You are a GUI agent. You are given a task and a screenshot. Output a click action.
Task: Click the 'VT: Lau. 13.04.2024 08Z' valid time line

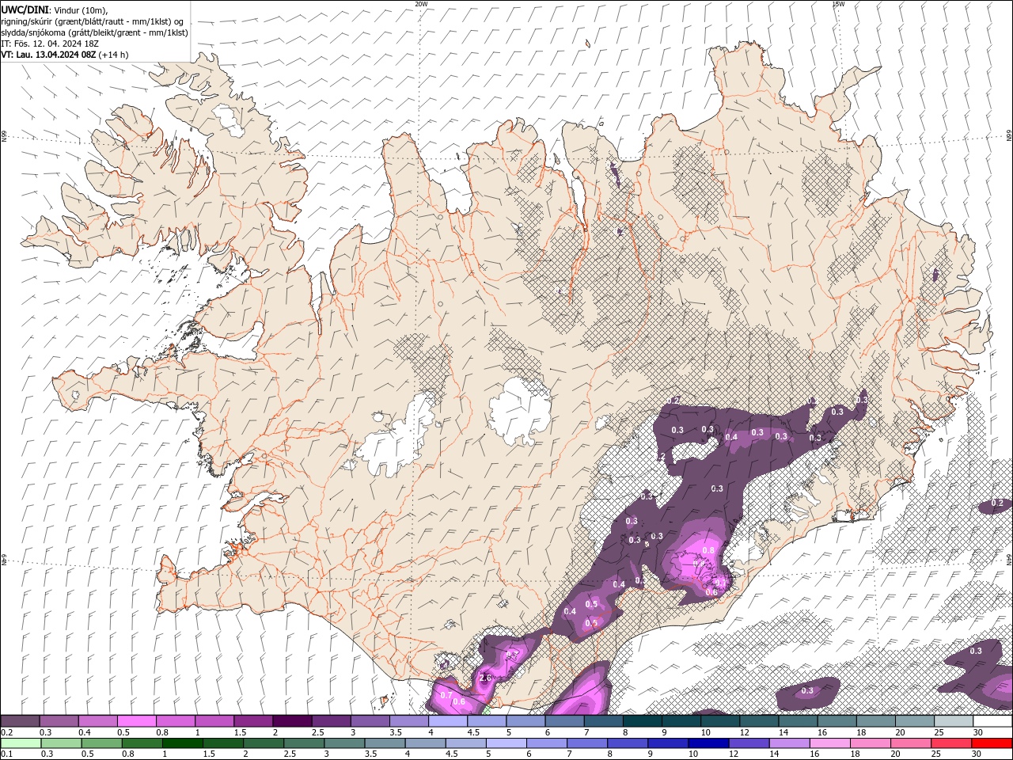click(x=49, y=55)
